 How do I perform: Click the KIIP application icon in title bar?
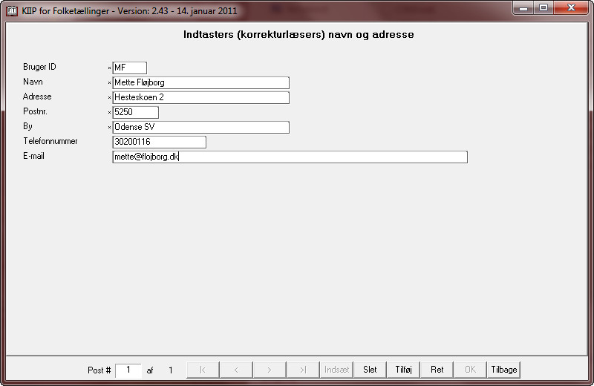pos(12,10)
